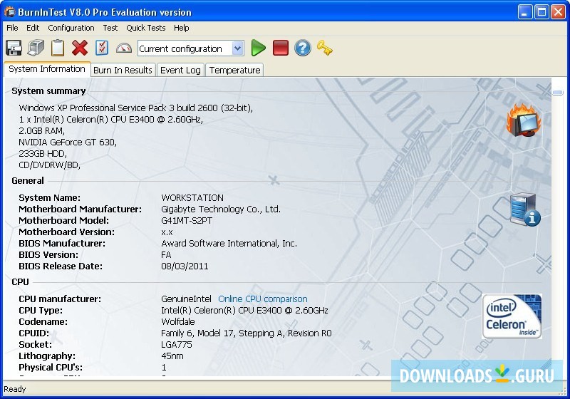Switch to the Event Log tab
The height and width of the screenshot is (399, 570).
(180, 70)
